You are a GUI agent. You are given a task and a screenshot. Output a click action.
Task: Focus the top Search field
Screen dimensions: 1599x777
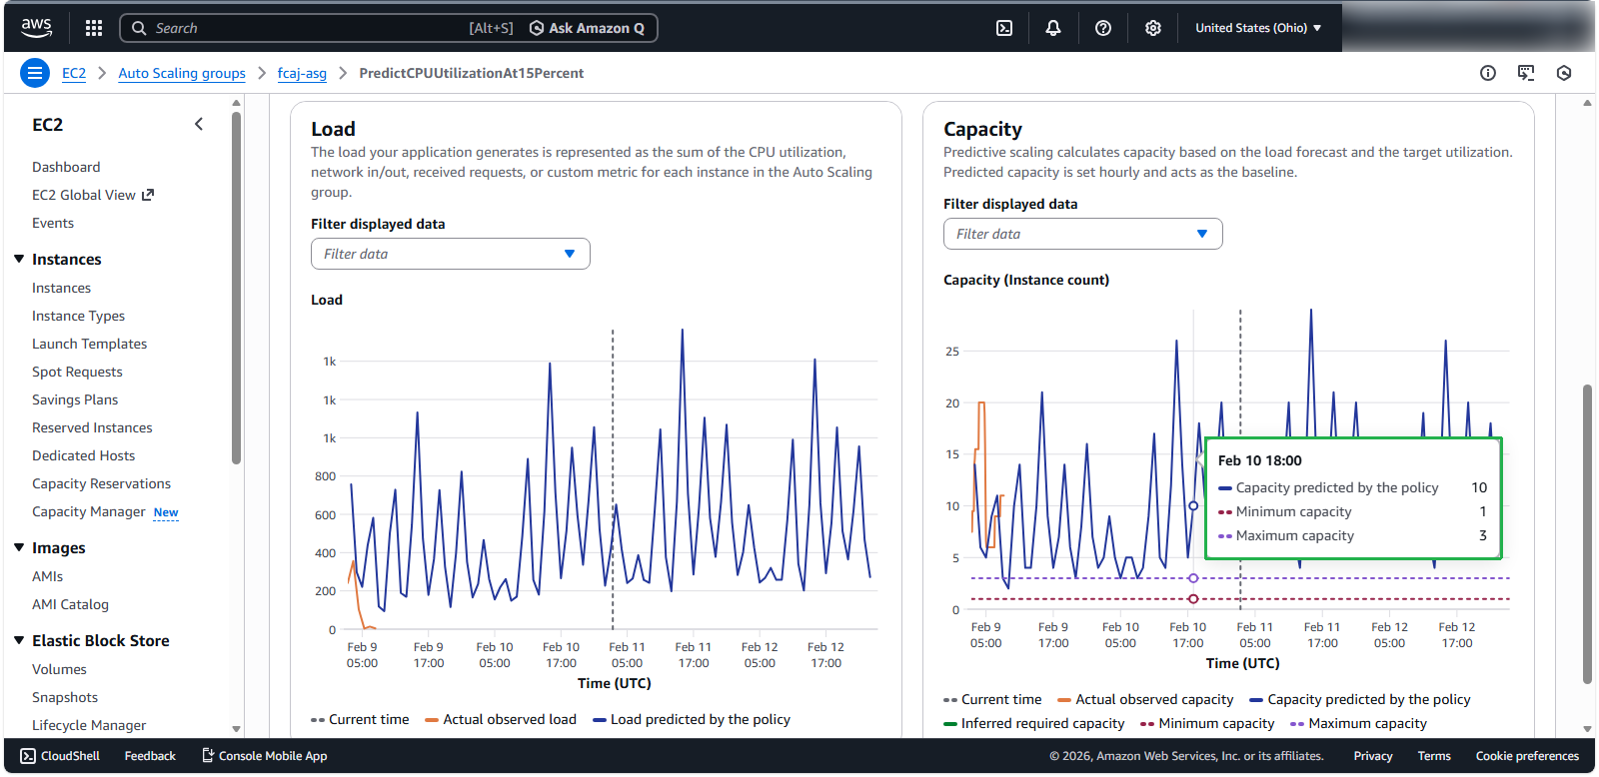(389, 28)
